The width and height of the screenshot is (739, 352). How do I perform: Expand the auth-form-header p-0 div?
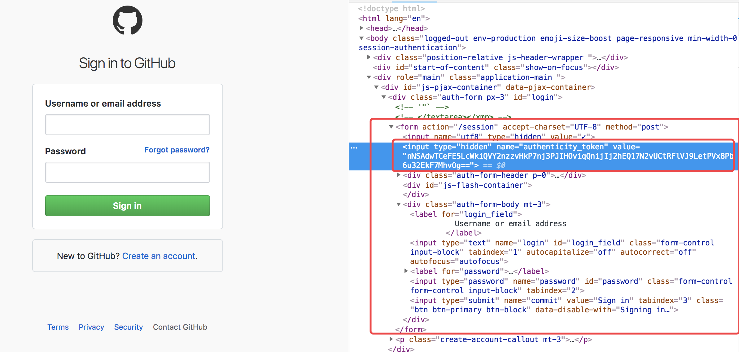(399, 175)
